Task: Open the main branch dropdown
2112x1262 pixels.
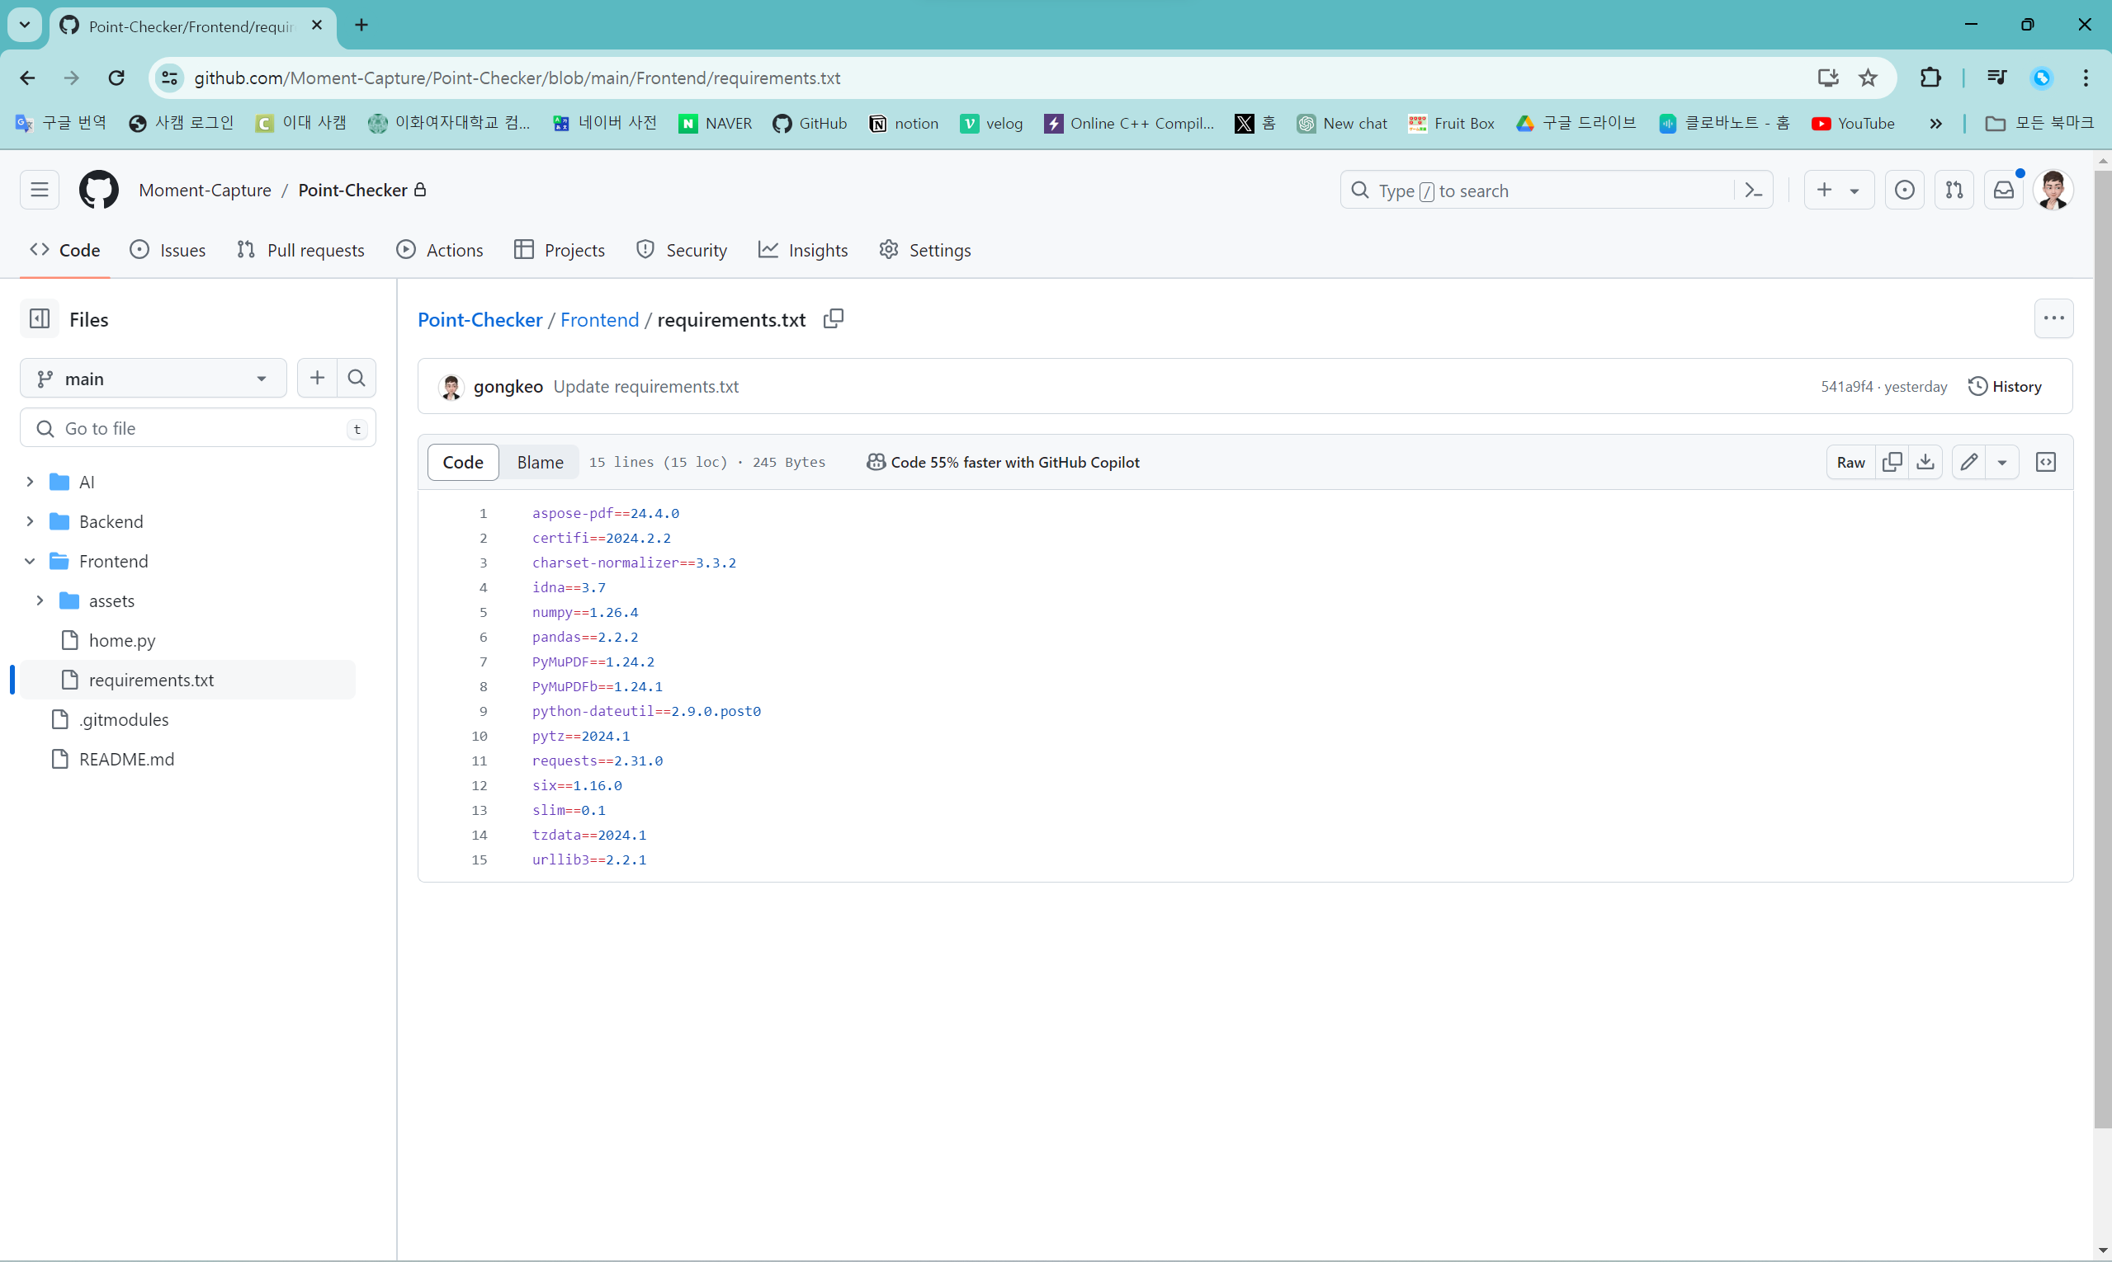Action: tap(154, 379)
